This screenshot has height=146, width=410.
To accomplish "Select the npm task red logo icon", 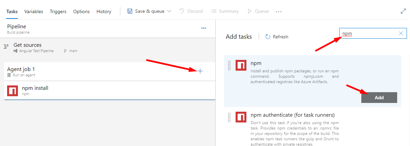I will [x=241, y=65].
